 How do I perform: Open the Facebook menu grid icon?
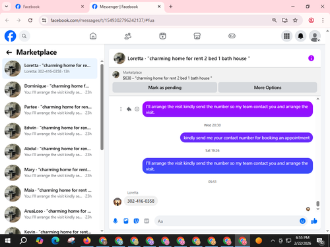pyautogui.click(x=286, y=36)
